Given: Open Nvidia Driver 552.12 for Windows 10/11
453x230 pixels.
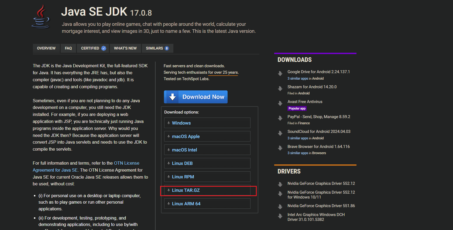Looking at the screenshot, I should coord(321,195).
